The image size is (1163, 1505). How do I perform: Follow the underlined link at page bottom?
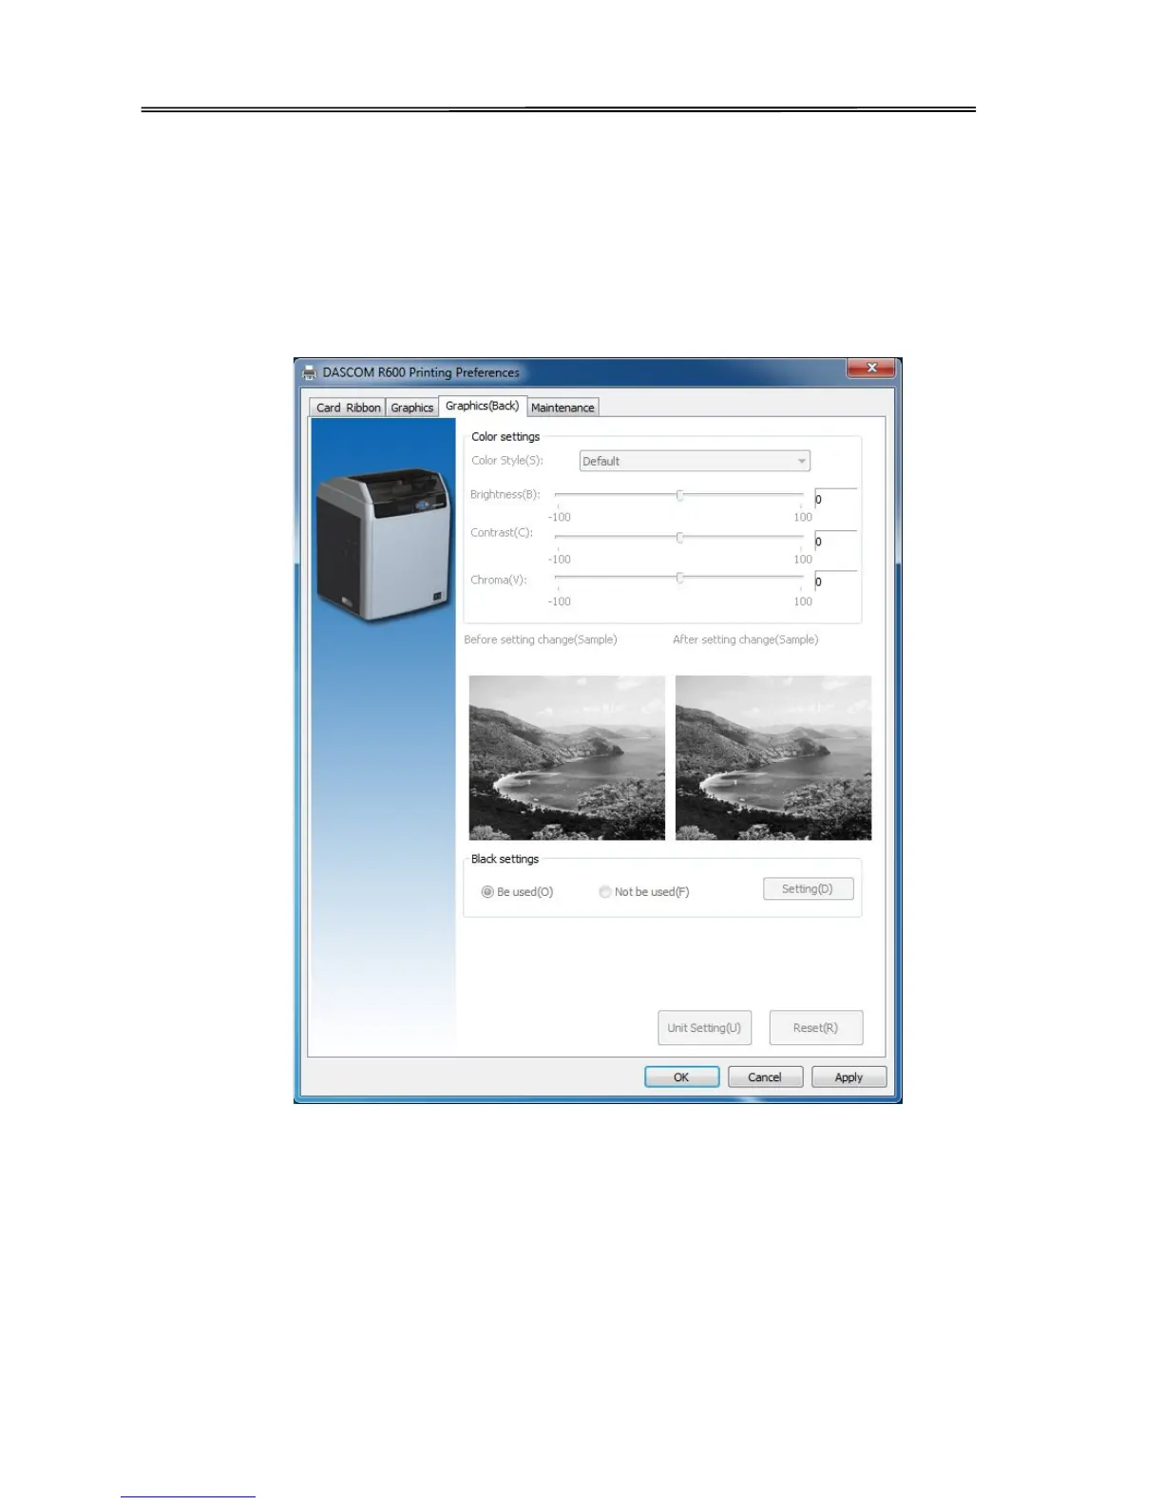click(x=188, y=1495)
